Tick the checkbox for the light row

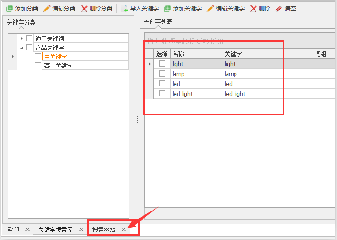click(162, 64)
